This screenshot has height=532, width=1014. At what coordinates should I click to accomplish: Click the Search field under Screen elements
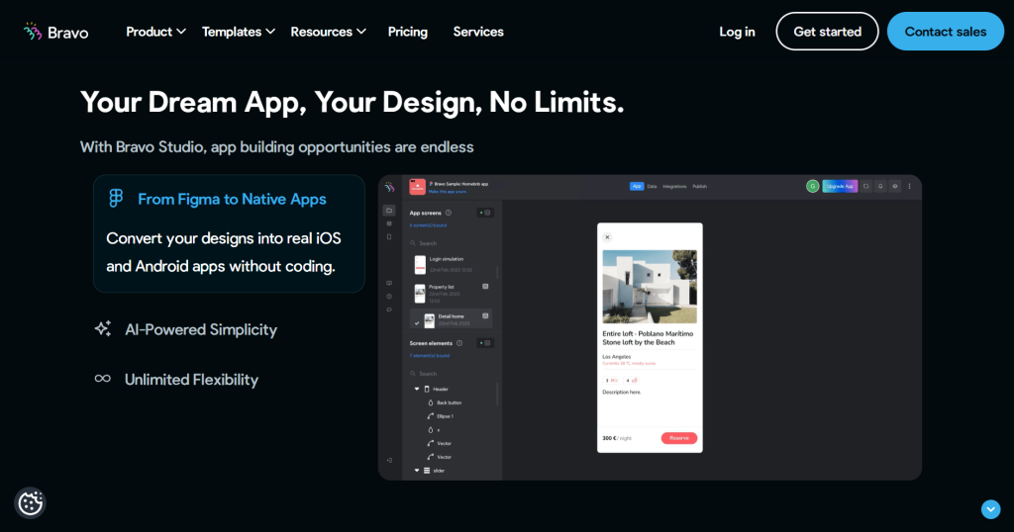coord(452,374)
